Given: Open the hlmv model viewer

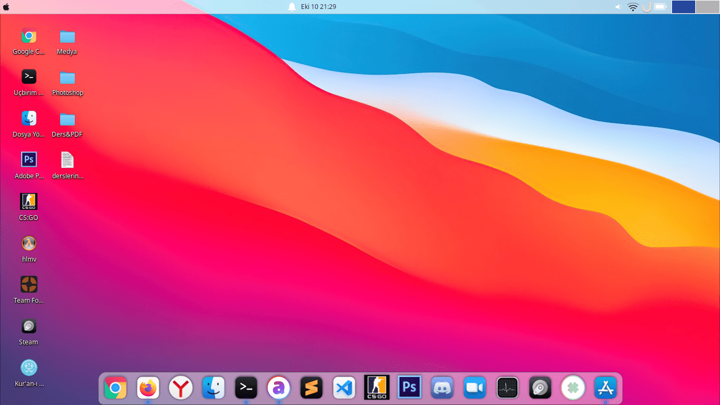Looking at the screenshot, I should pos(28,244).
